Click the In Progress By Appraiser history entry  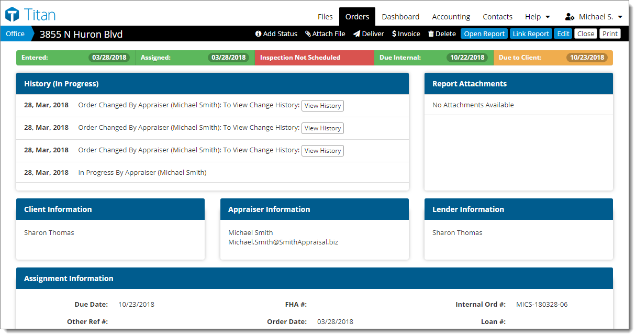click(x=142, y=173)
